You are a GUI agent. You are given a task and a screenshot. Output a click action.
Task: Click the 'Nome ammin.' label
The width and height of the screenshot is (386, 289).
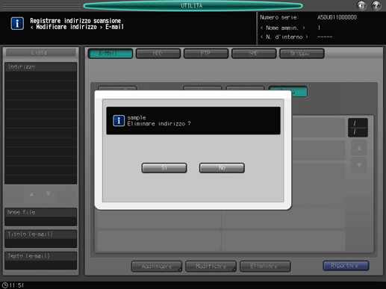click(x=282, y=28)
